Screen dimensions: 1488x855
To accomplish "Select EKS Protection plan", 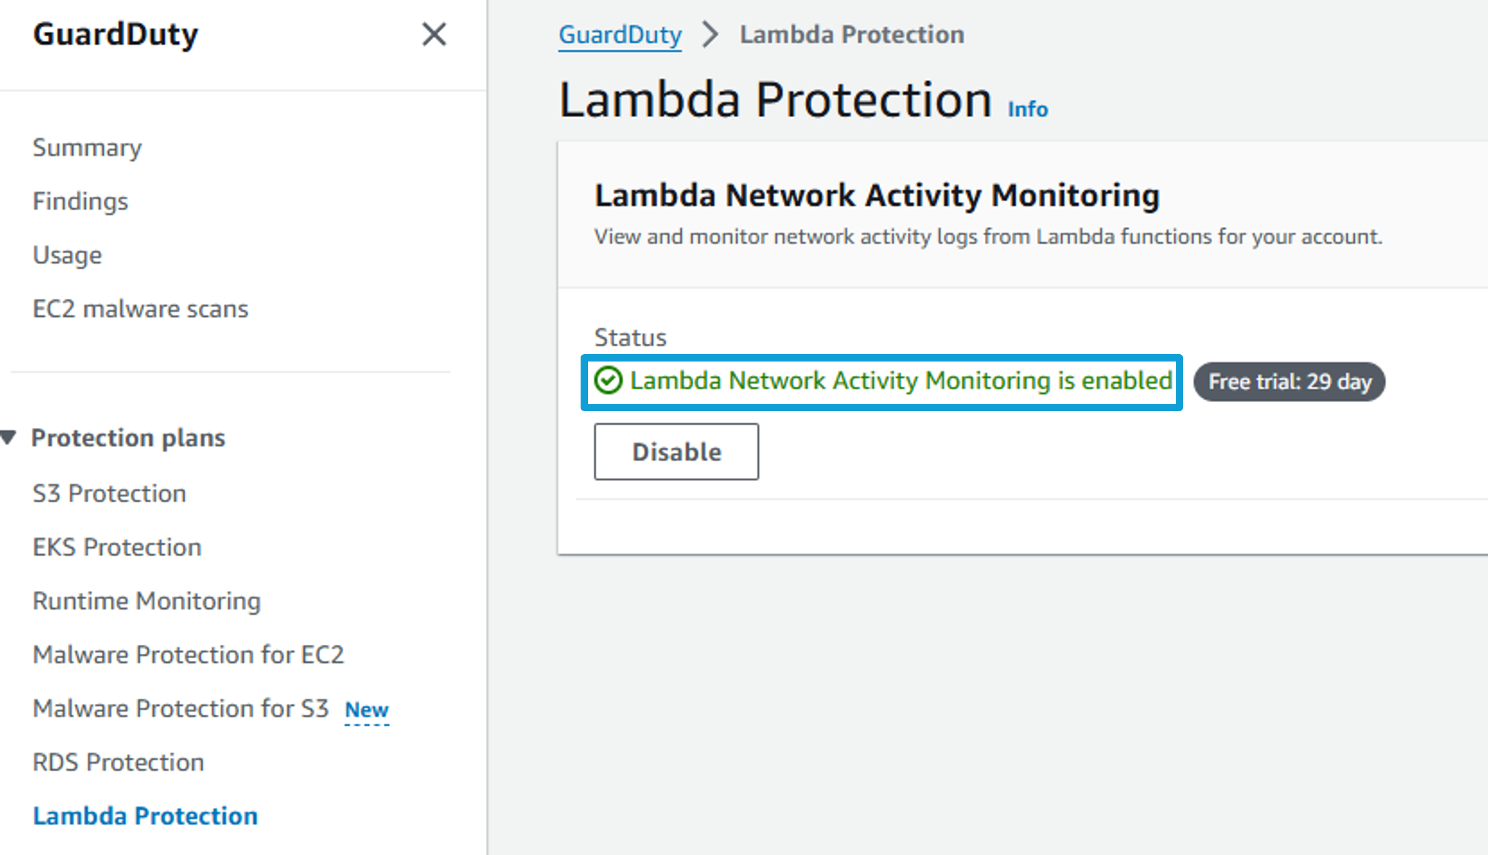I will point(117,547).
